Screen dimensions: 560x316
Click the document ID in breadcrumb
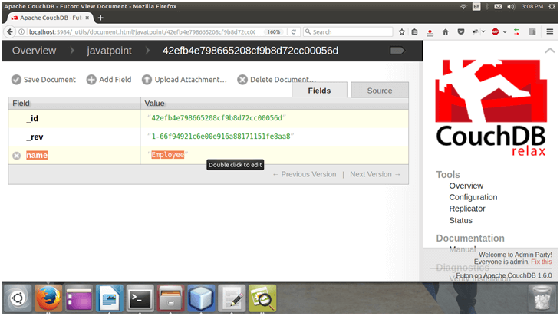point(250,51)
